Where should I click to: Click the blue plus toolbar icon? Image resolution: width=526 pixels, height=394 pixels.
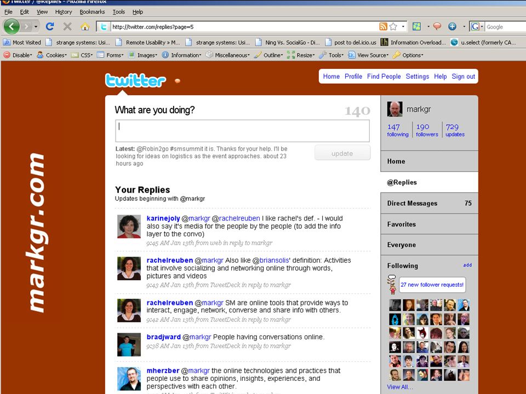pos(452,26)
